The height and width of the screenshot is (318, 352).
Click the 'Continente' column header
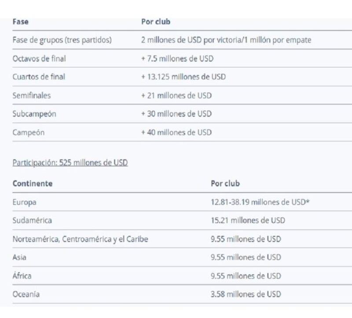[32, 183]
